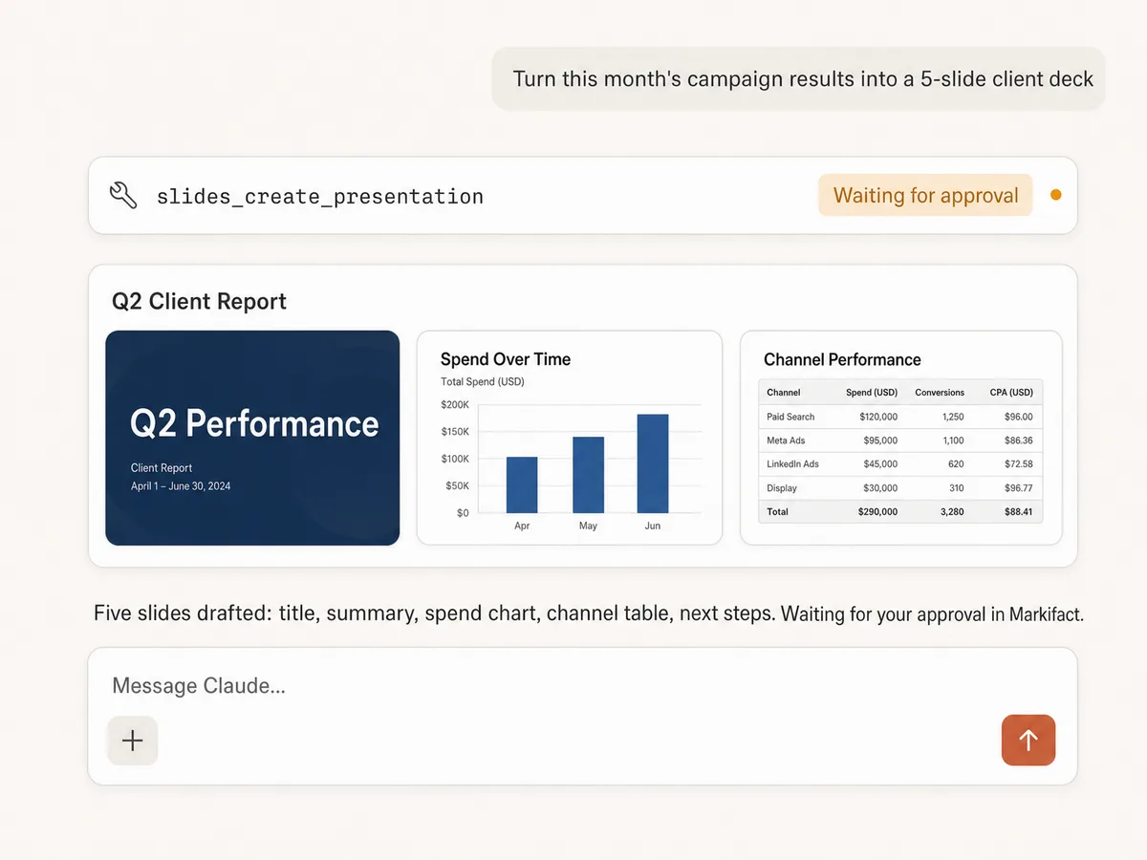
Task: Click the Client Report subtitle on title slide
Action: 162,467
